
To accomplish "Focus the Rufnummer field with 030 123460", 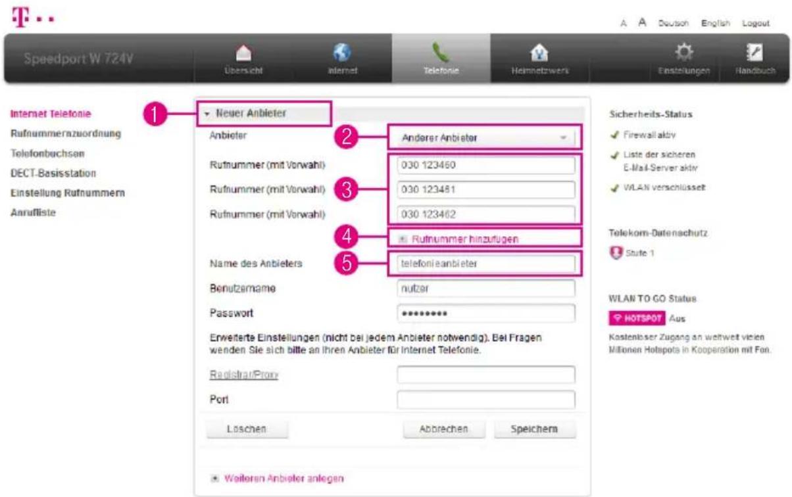I will tap(486, 165).
